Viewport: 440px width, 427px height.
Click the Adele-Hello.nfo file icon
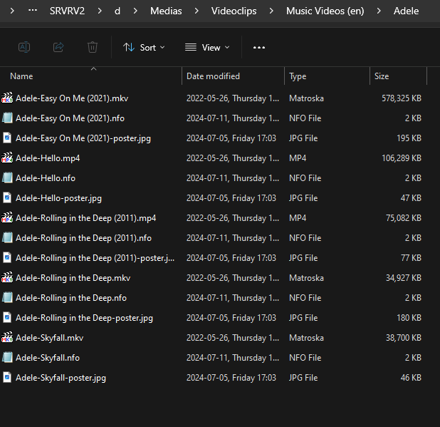(x=8, y=178)
